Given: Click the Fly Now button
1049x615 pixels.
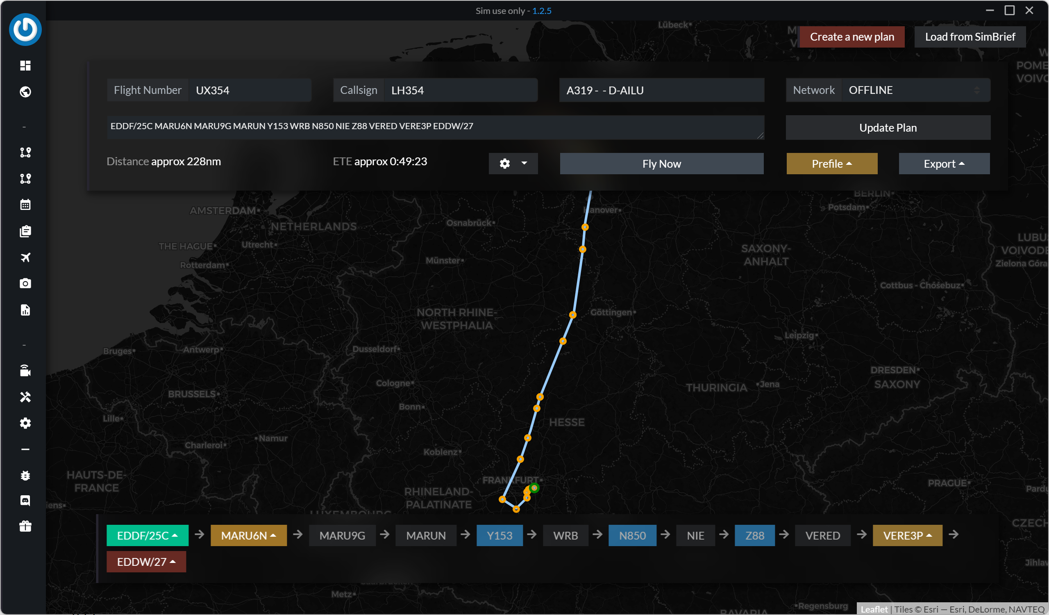Looking at the screenshot, I should pos(661,164).
